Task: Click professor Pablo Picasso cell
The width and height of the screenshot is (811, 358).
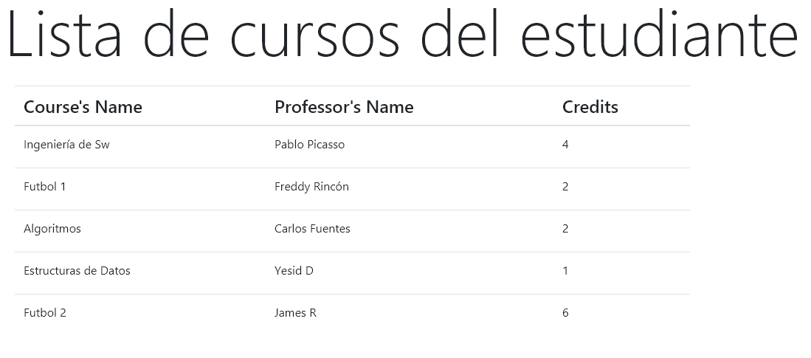Action: point(309,145)
